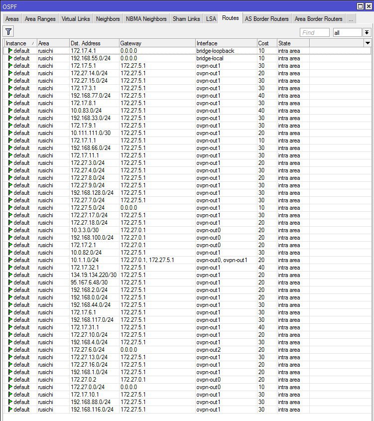Select destination 10.0.82.0/24

[x=86, y=253]
